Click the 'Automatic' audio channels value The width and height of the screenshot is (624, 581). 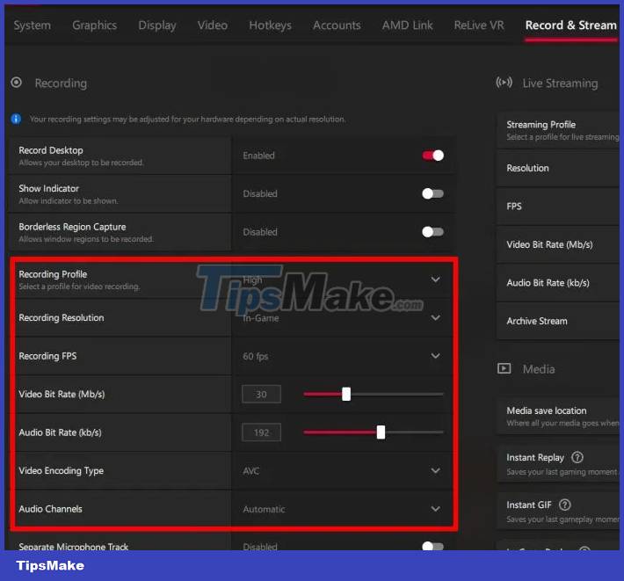[264, 509]
